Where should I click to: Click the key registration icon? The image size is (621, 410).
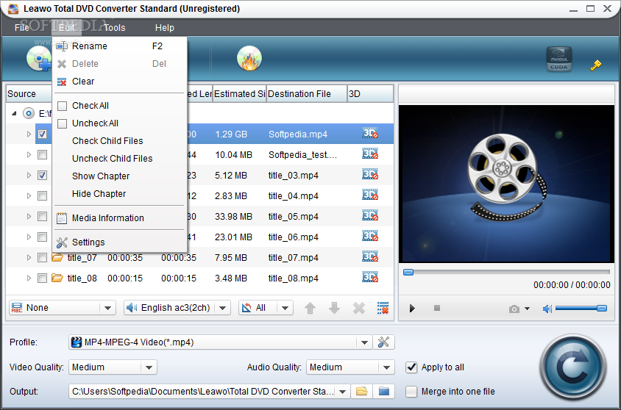(595, 65)
